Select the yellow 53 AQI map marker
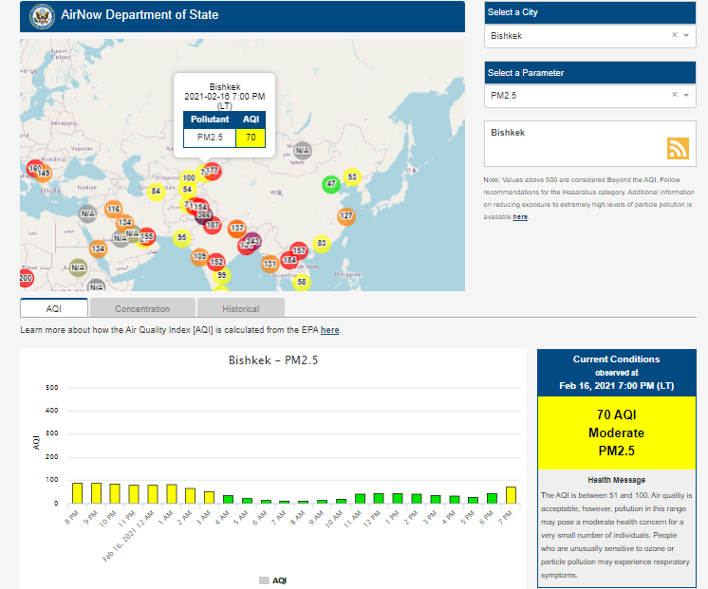 [352, 177]
